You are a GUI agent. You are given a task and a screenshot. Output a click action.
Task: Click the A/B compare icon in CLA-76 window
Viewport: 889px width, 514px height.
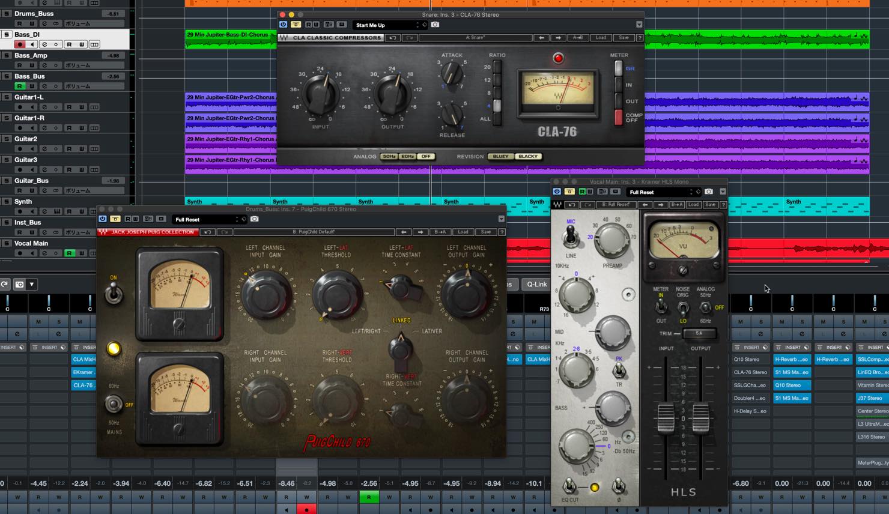tap(329, 25)
